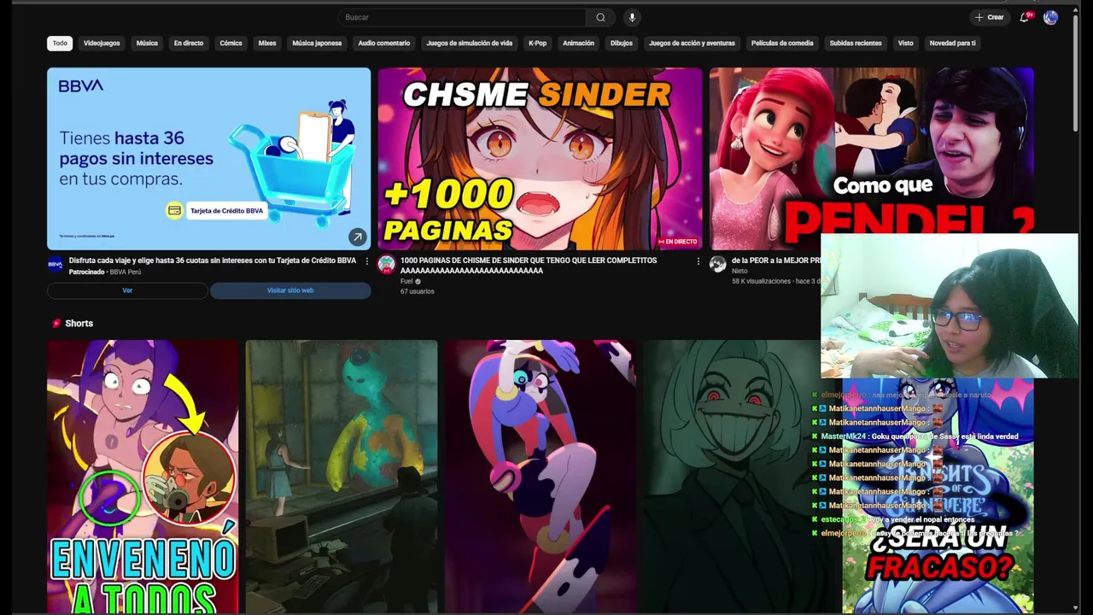Open external link arrow on BBVA ad
The height and width of the screenshot is (615, 1093).
pyautogui.click(x=357, y=237)
